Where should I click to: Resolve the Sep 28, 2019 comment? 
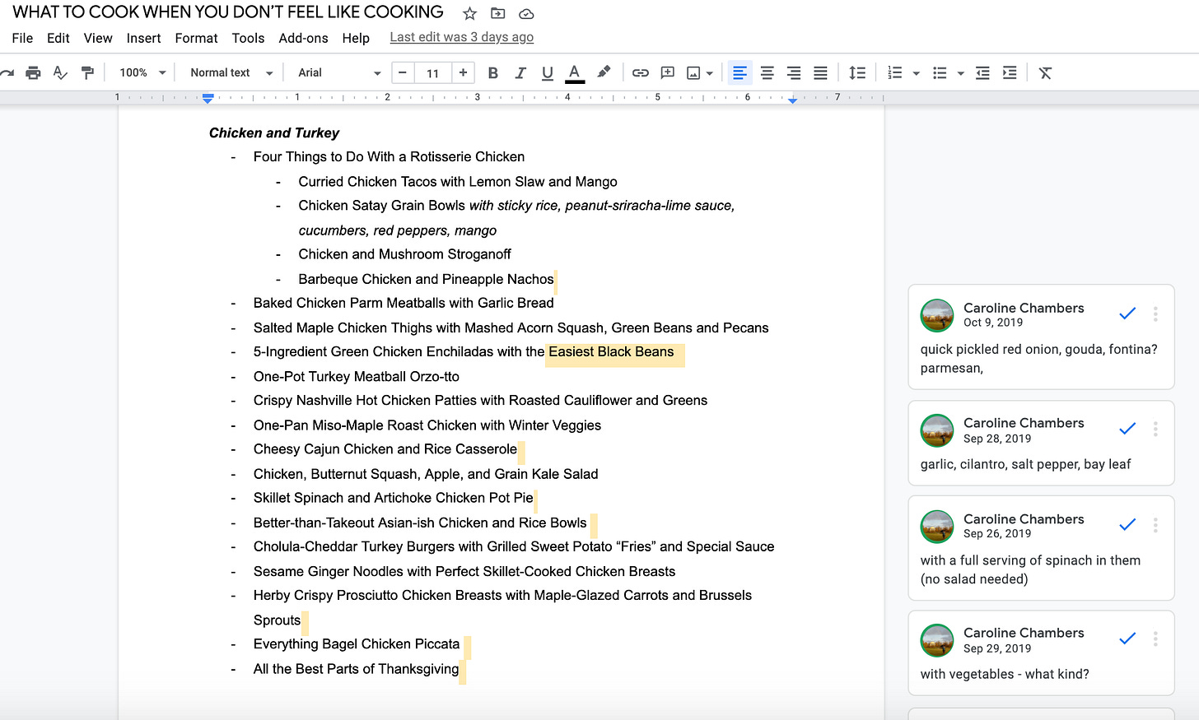(x=1127, y=429)
